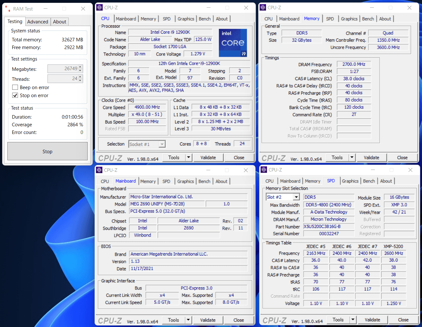Open Bench tab in the CPU window
This screenshot has width=422, height=327.
tap(205, 19)
